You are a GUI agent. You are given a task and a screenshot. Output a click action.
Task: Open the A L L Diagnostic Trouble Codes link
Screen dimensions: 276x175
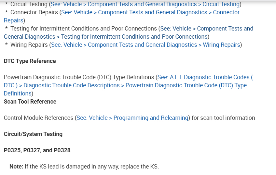pyautogui.click(x=205, y=77)
